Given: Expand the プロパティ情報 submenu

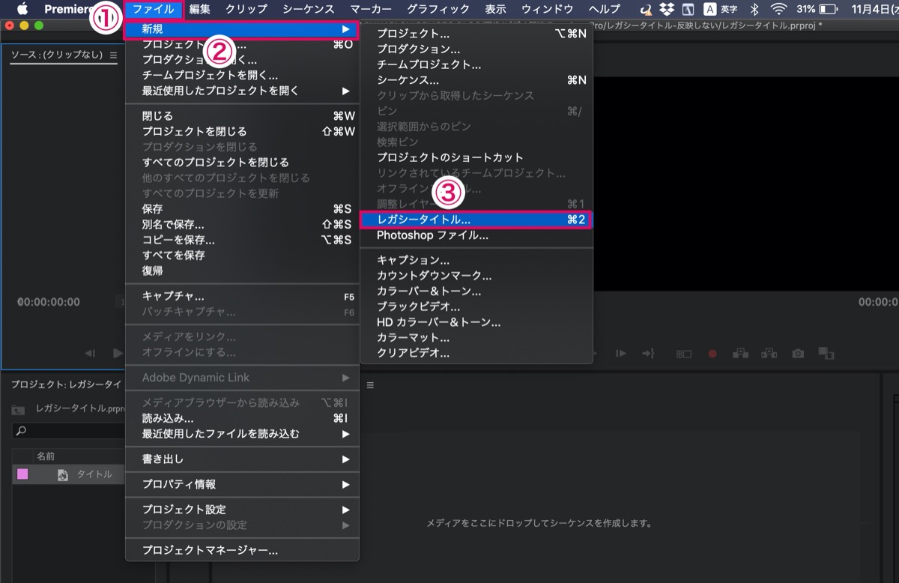Looking at the screenshot, I should pyautogui.click(x=242, y=484).
